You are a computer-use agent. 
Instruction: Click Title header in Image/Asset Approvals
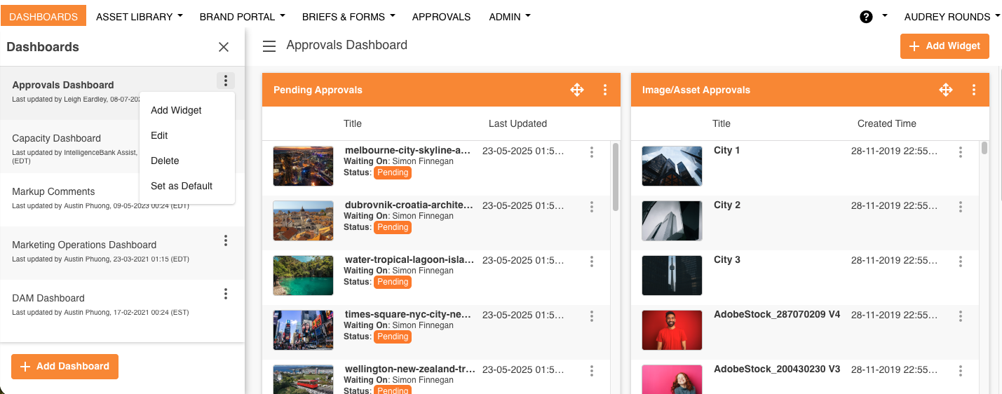tap(722, 123)
